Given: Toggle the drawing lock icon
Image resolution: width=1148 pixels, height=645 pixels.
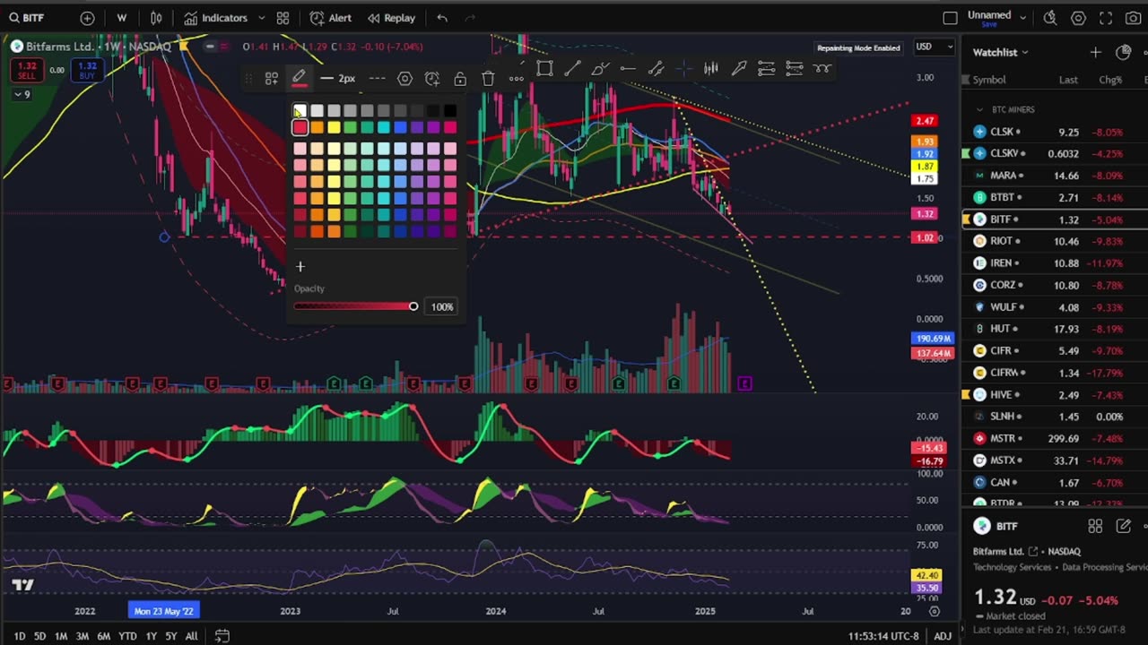Looking at the screenshot, I should (x=460, y=79).
